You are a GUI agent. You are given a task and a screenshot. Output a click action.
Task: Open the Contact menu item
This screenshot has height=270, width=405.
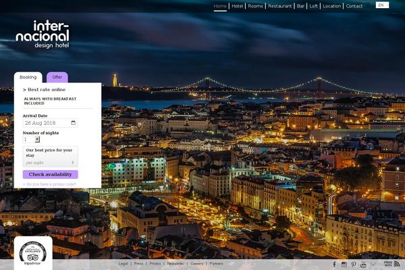[354, 6]
